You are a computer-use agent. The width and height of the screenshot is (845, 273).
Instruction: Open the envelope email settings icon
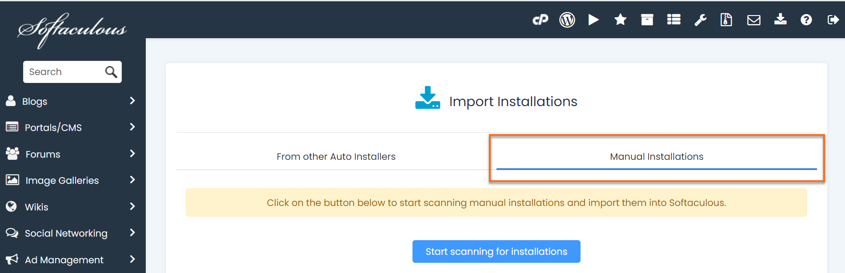pos(753,20)
